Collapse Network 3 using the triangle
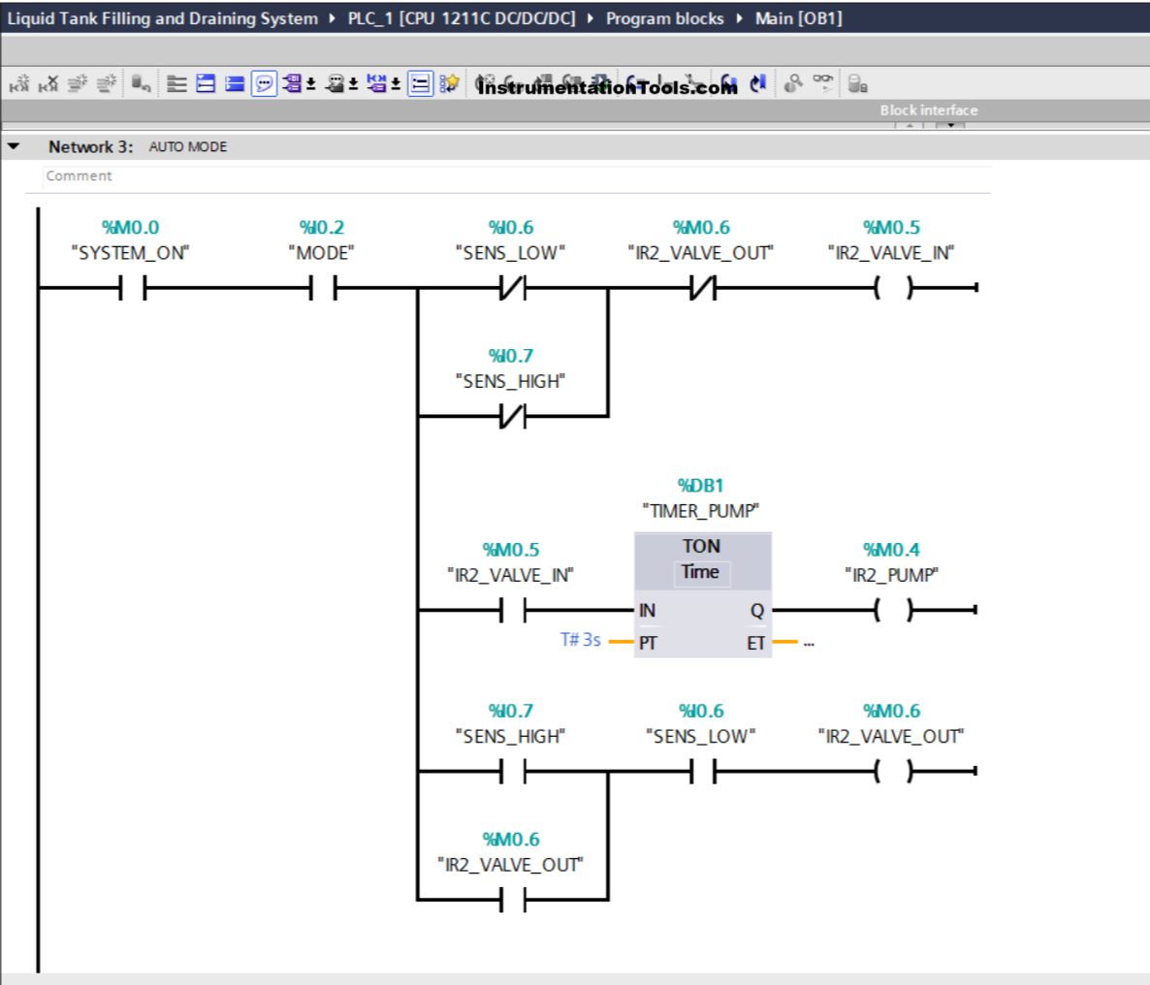Screen dimensions: 1150x985 click(14, 146)
